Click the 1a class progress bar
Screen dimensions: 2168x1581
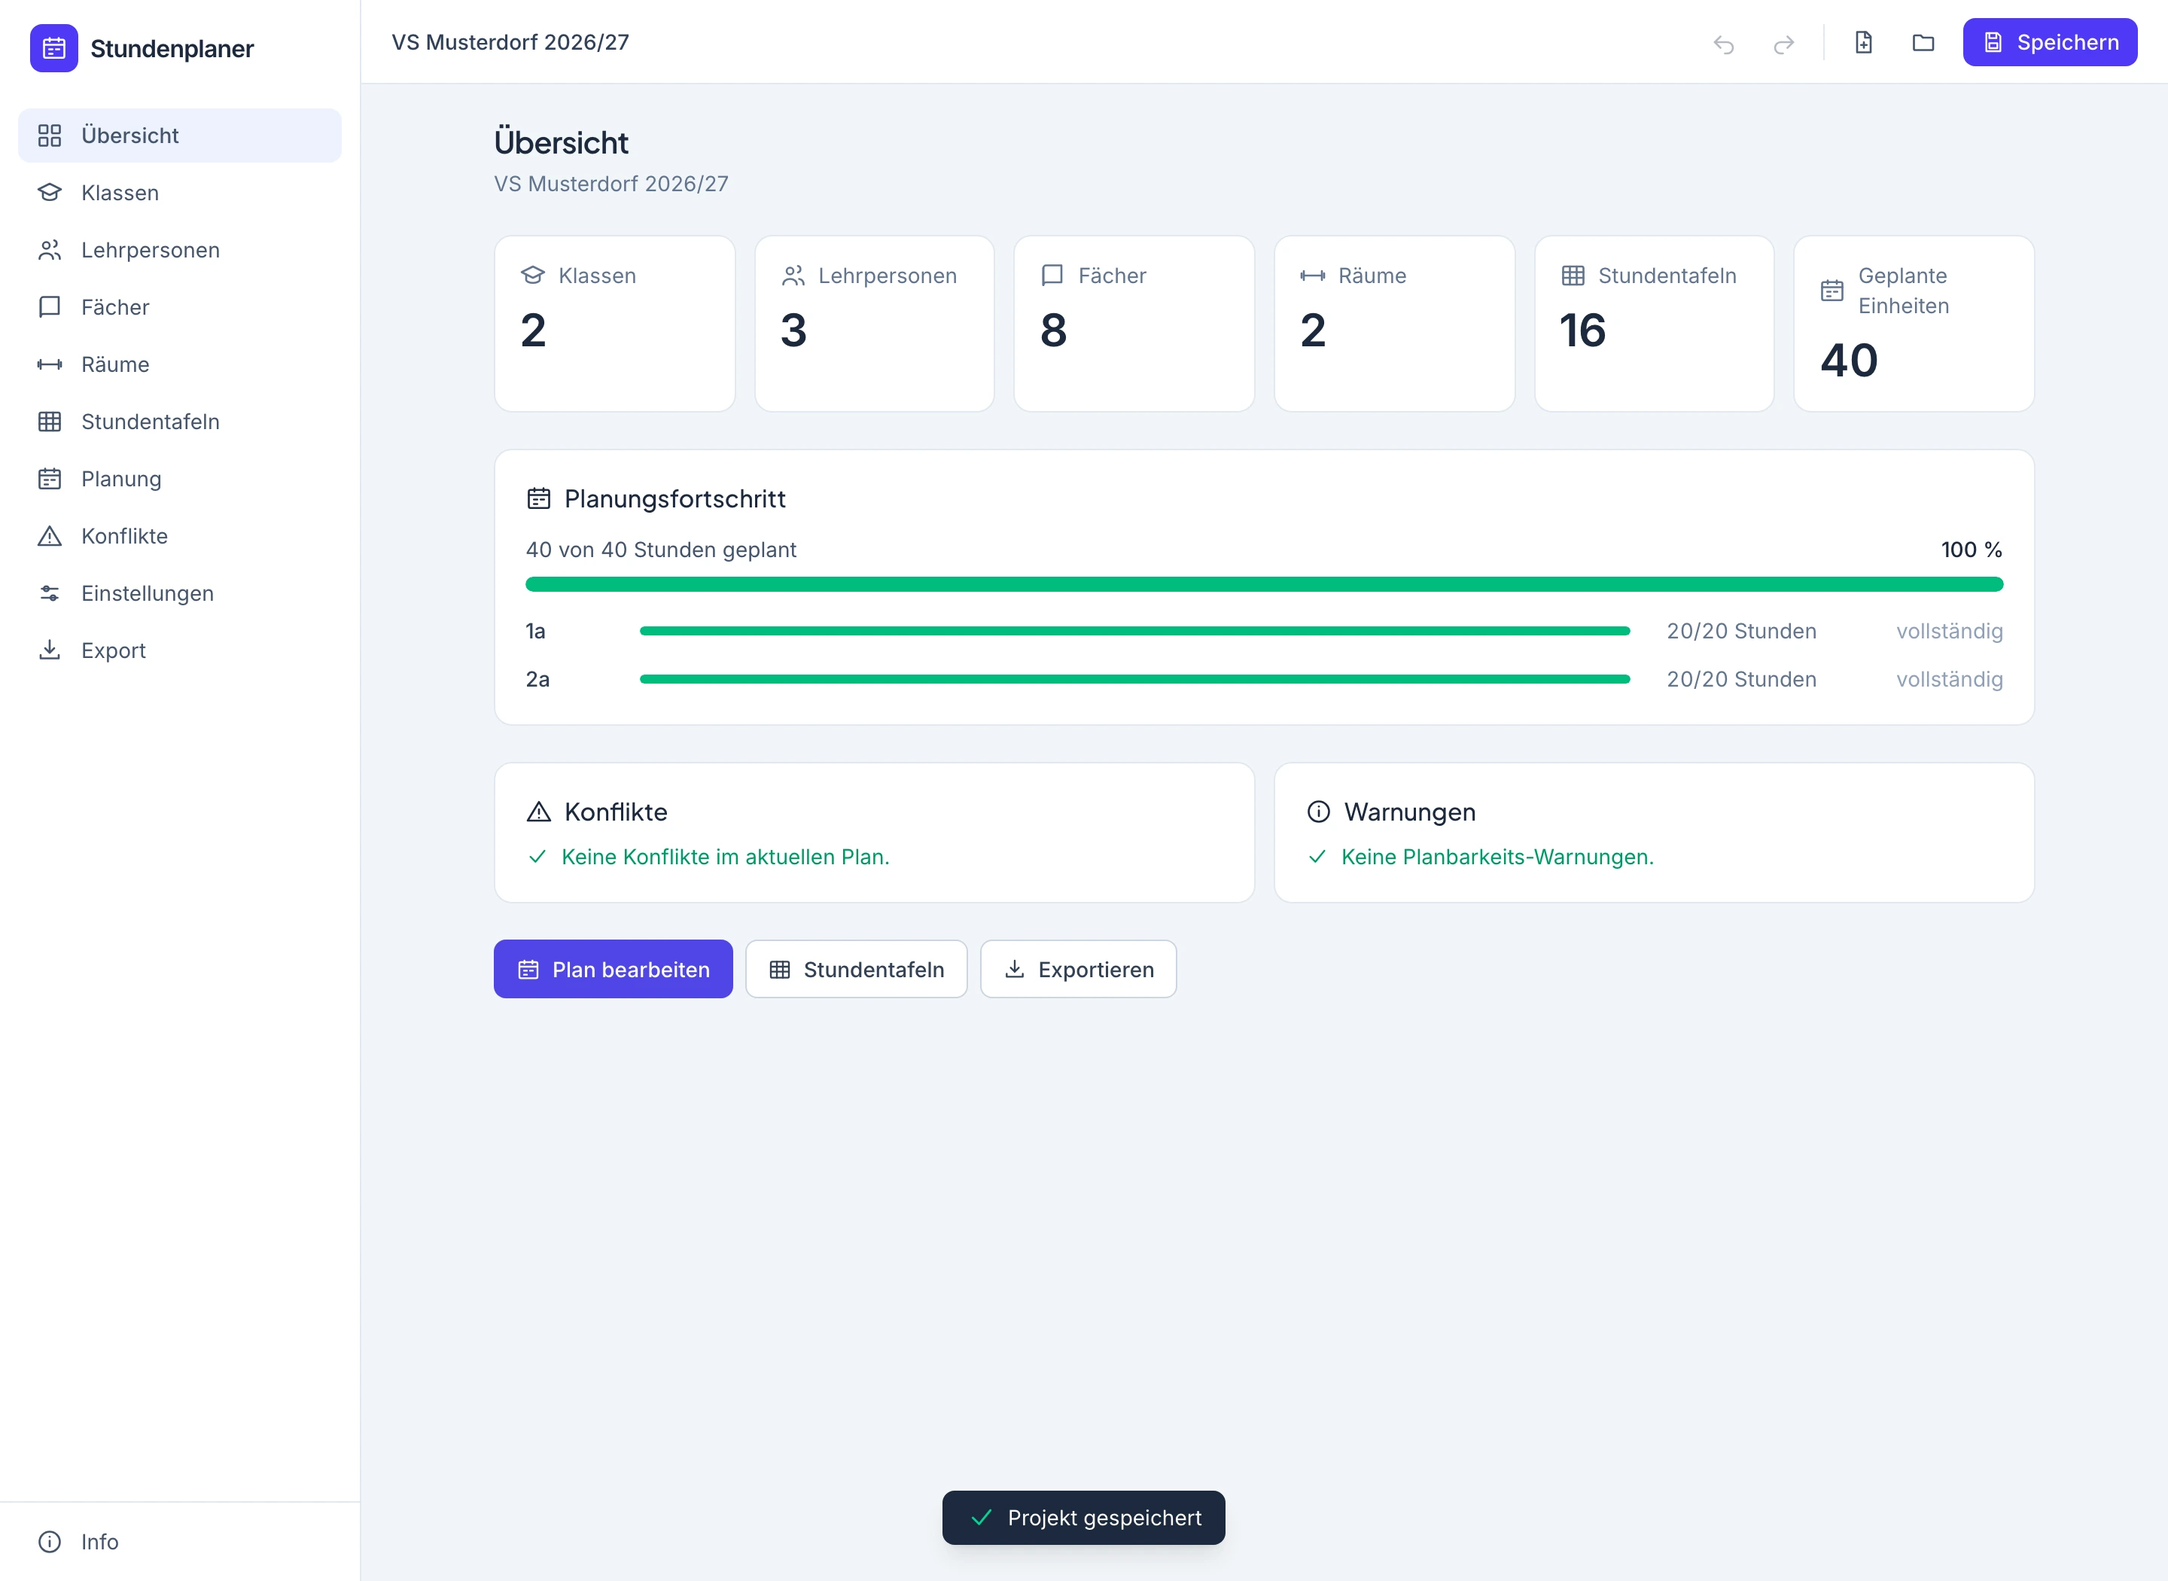coord(1134,632)
